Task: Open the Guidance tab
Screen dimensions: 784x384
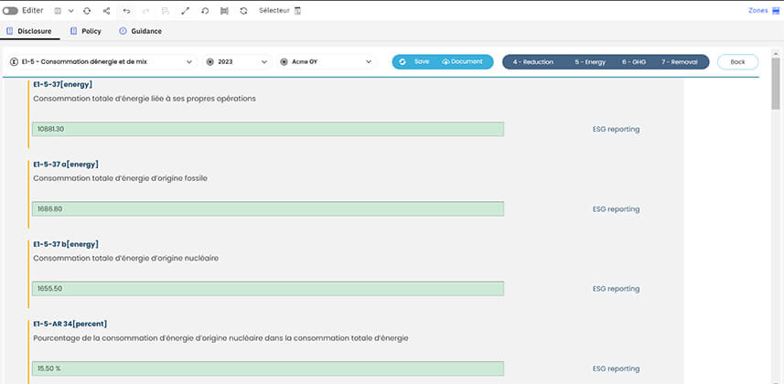Action: click(140, 31)
